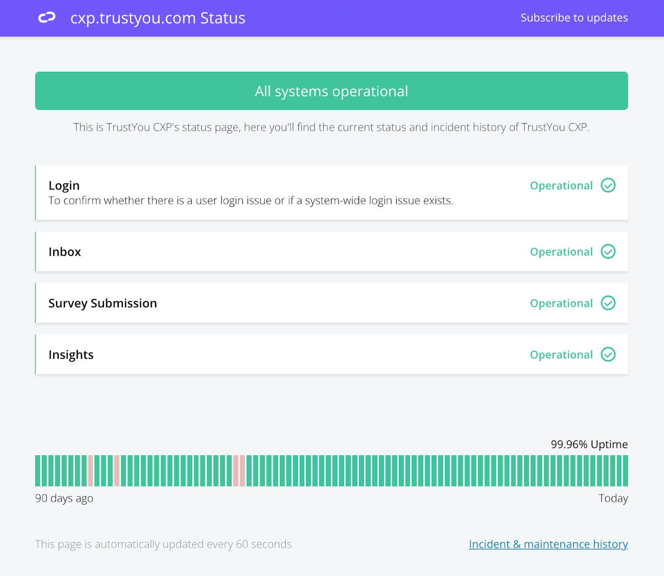Click the All systems operational banner

[332, 91]
